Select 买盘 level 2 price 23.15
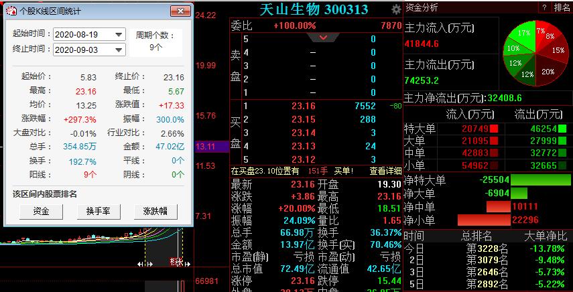573x292 pixels. 304,119
